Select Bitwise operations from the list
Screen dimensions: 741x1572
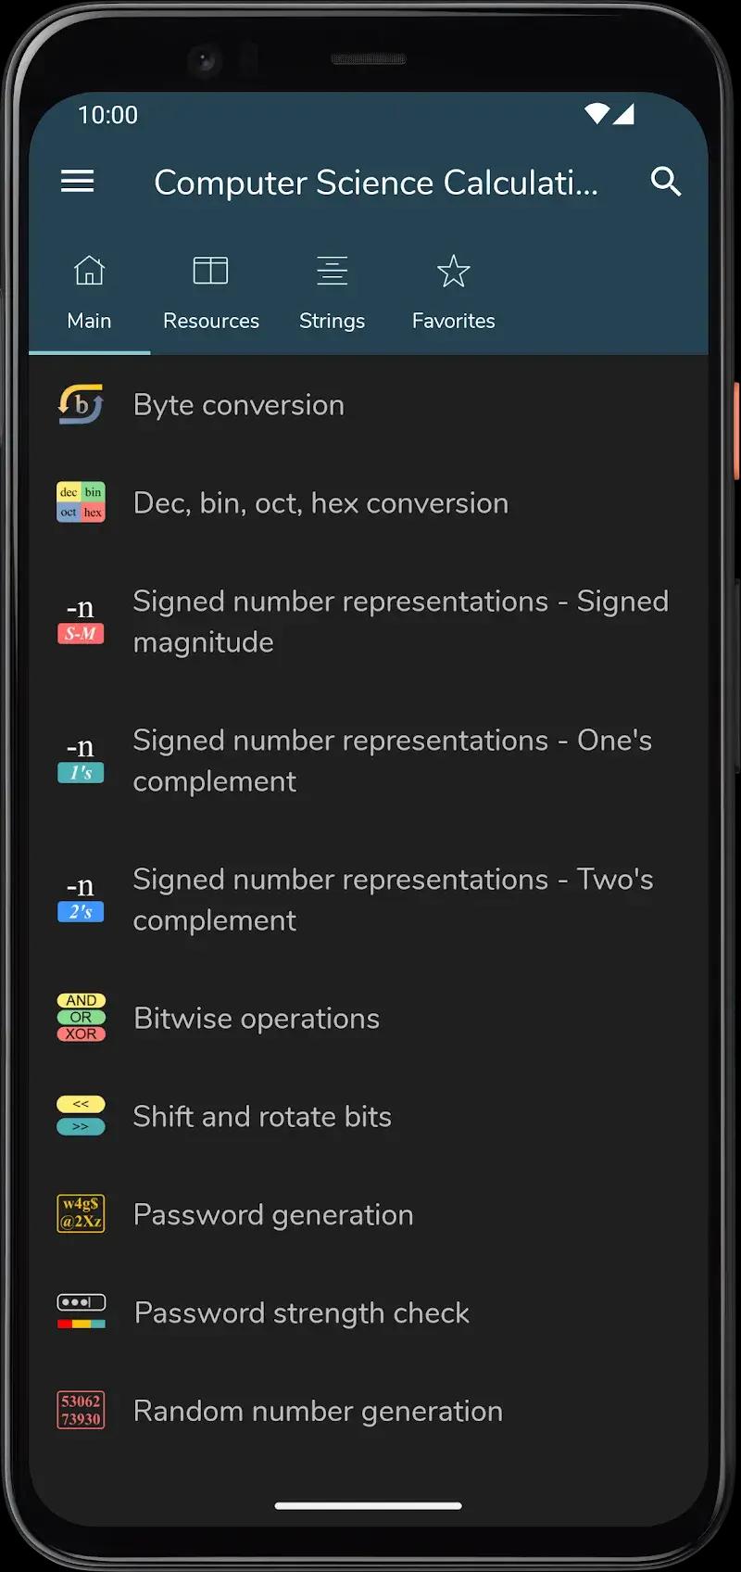(x=257, y=1019)
